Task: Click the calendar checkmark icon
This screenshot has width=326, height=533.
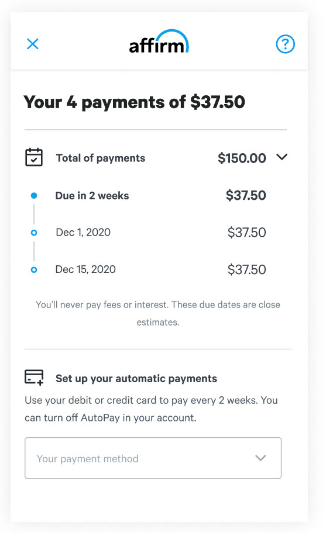Action: coord(34,157)
